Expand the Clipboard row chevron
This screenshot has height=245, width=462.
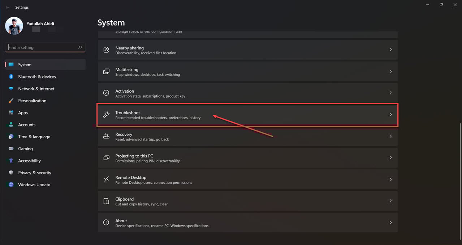pyautogui.click(x=390, y=201)
